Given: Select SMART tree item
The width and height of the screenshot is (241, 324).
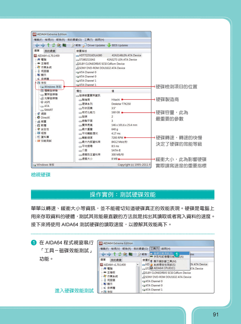Looking at the screenshot, I should pyautogui.click(x=47, y=110).
